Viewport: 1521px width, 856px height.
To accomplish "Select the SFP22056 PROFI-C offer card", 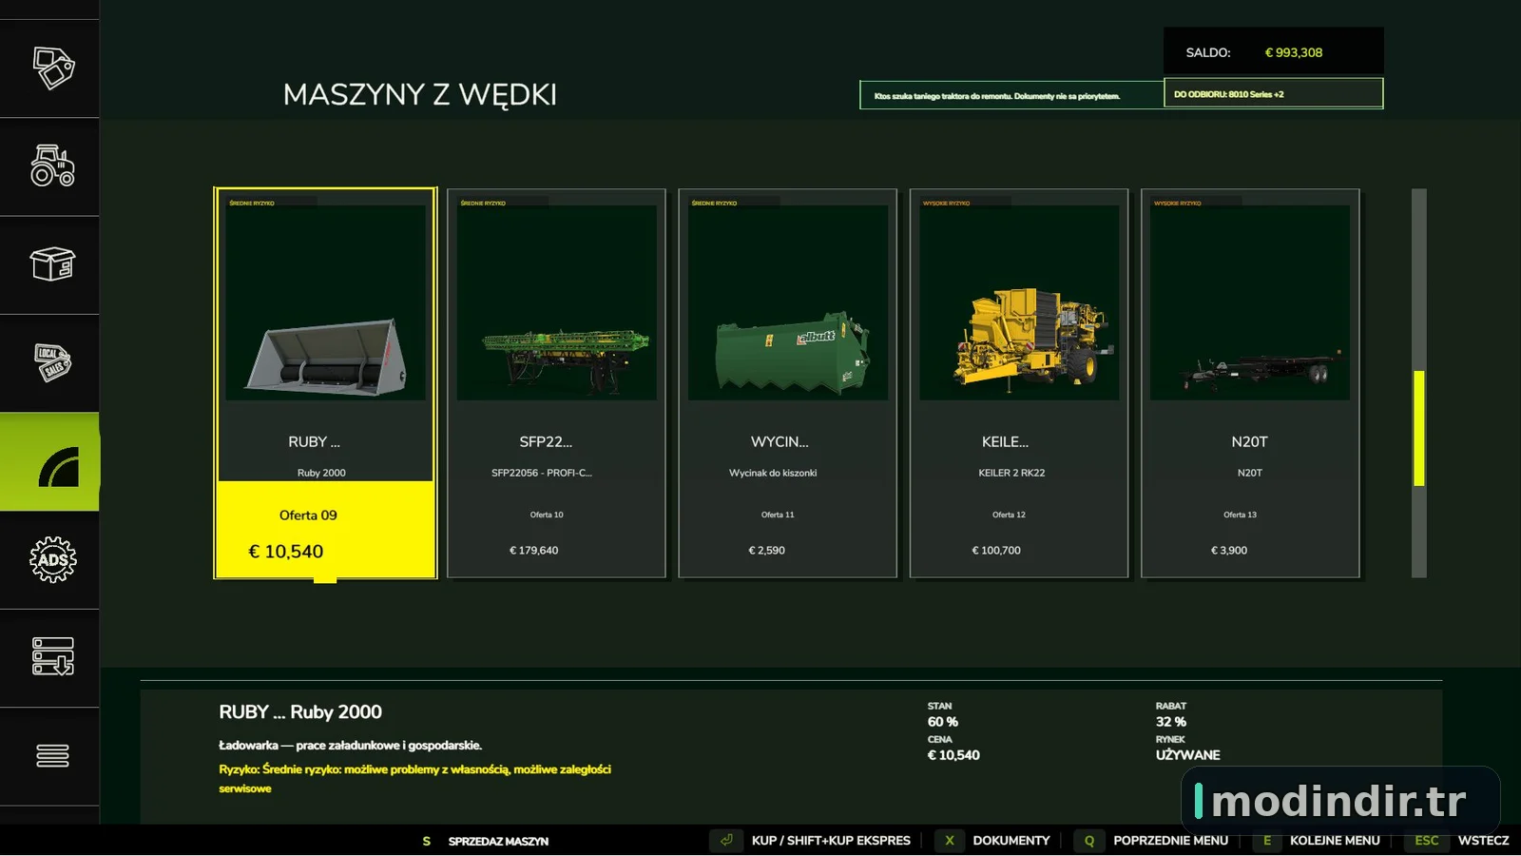I will pos(556,383).
